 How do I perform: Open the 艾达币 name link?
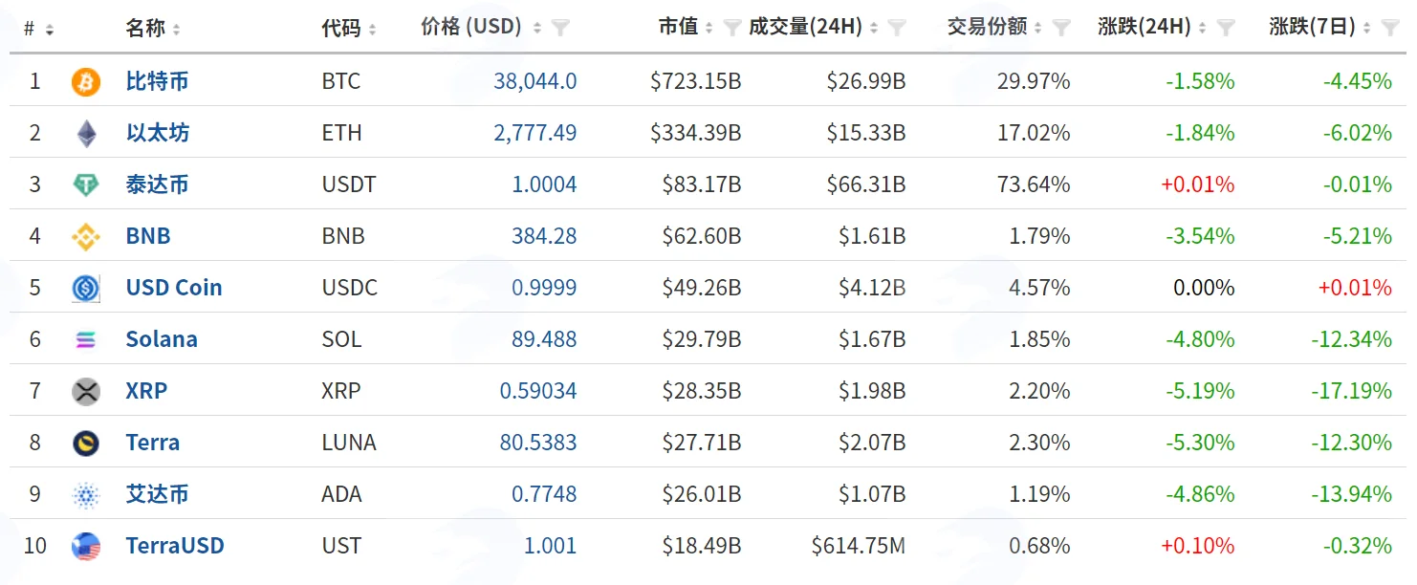click(157, 494)
